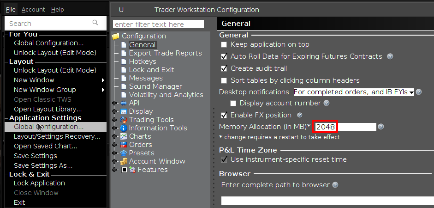Click help icon beside Auto Roll Data
434x208 pixels.
coord(390,56)
